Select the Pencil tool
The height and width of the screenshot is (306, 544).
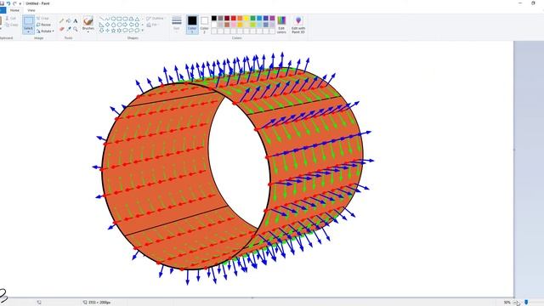[61, 20]
